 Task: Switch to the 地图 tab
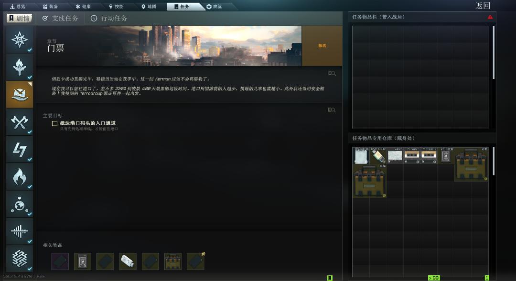point(149,7)
